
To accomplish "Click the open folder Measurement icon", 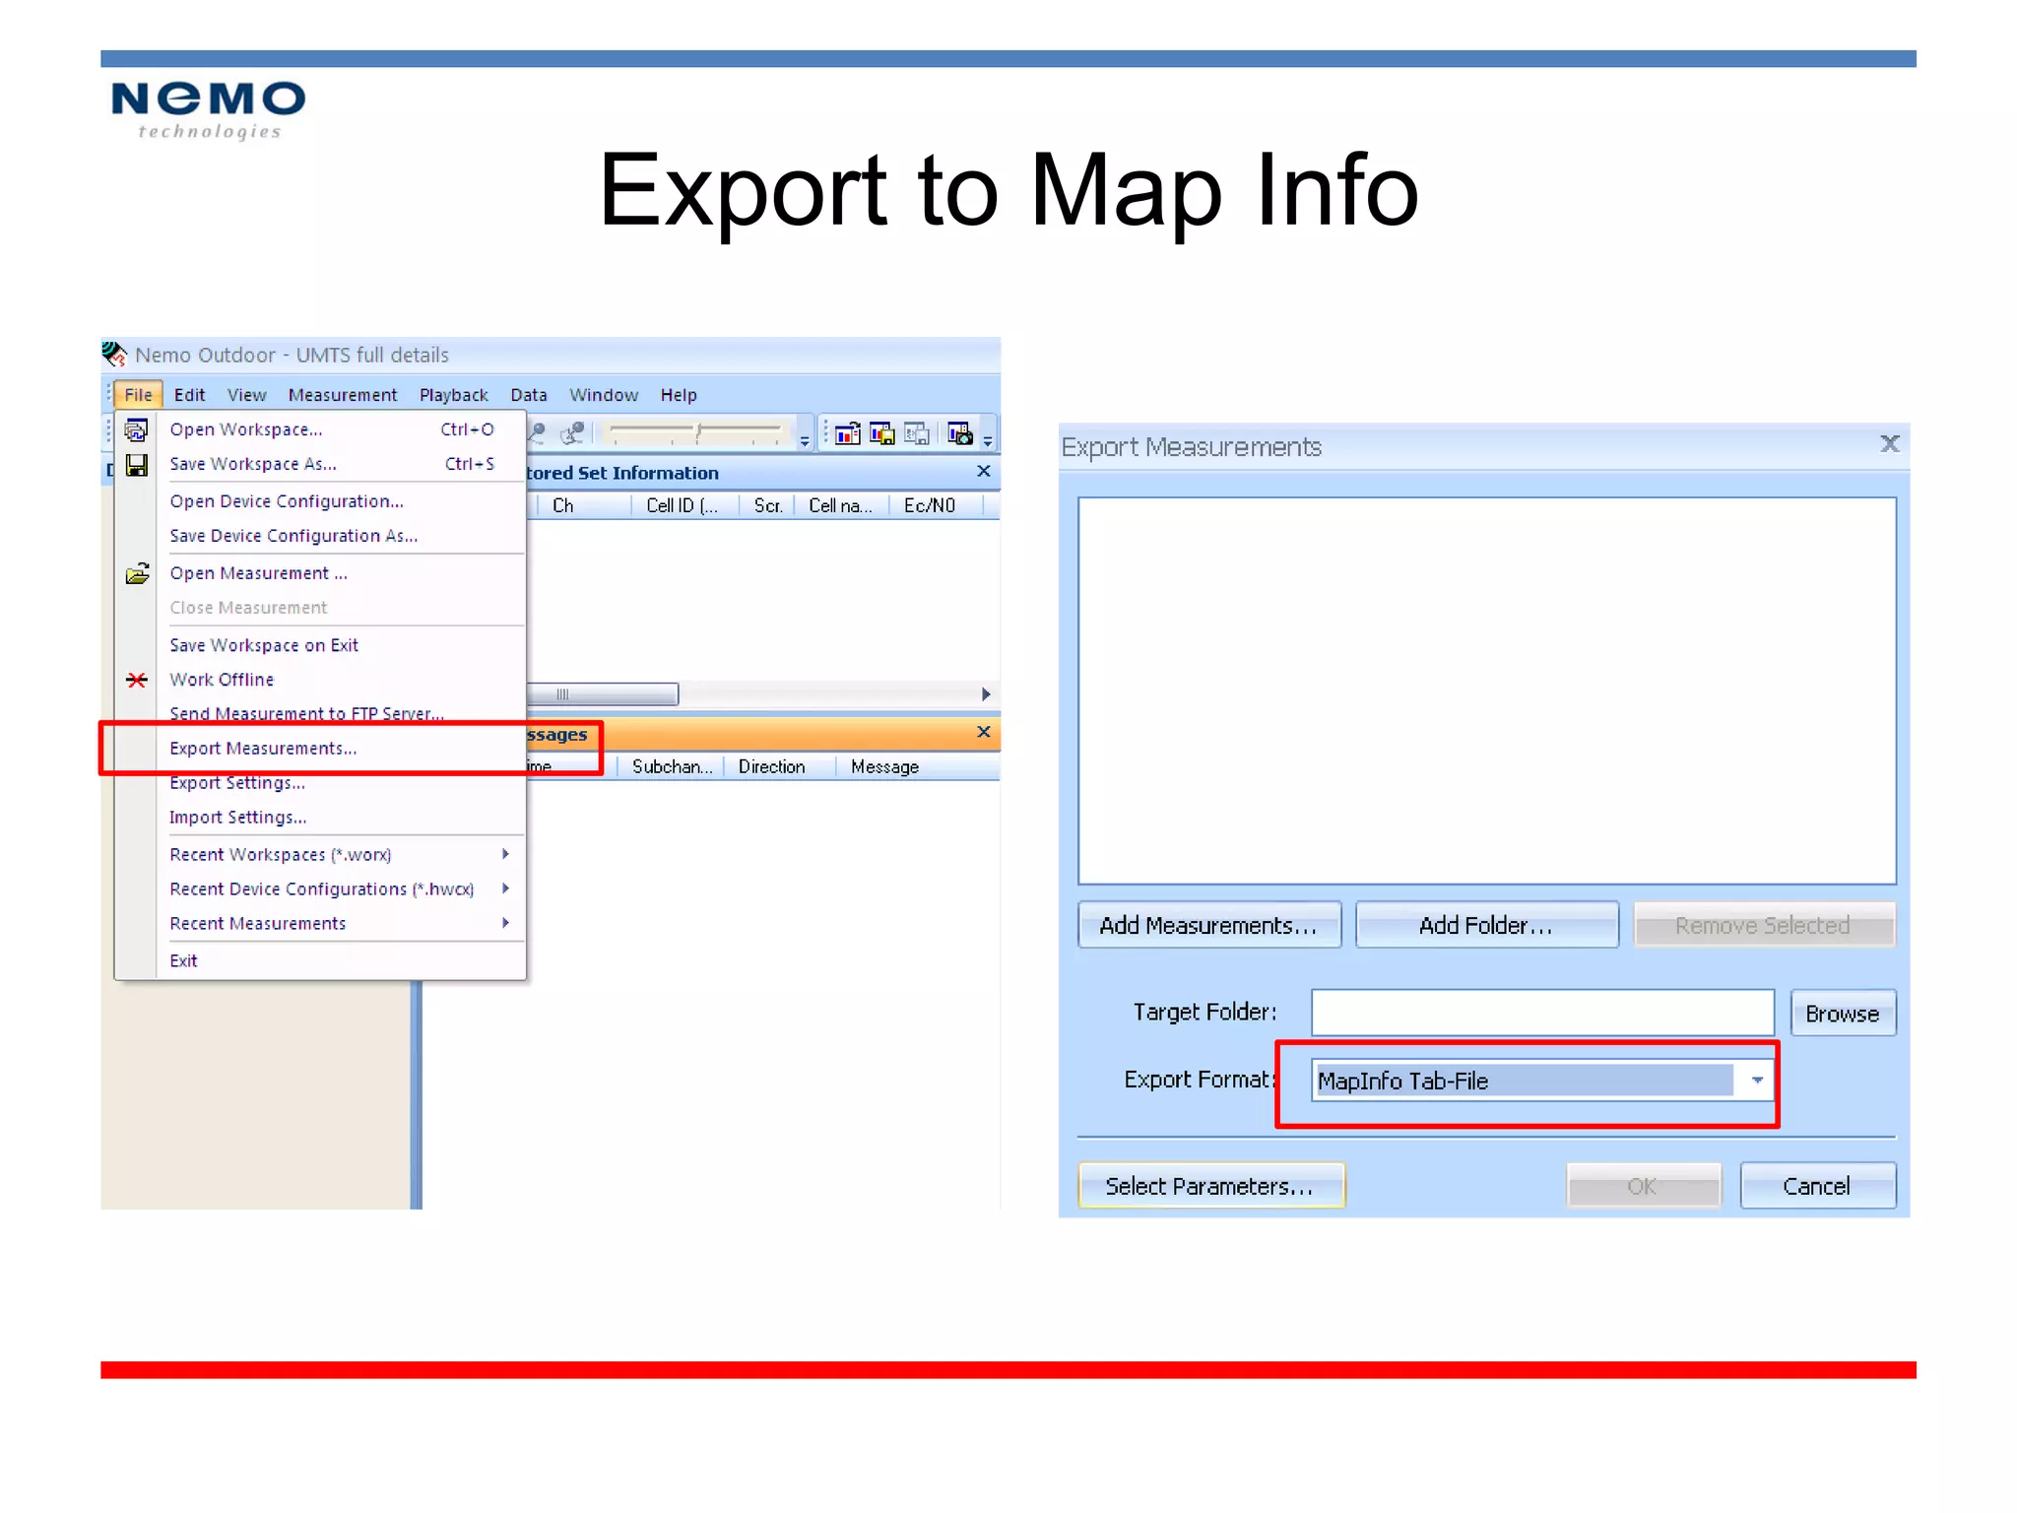I will click(x=137, y=573).
